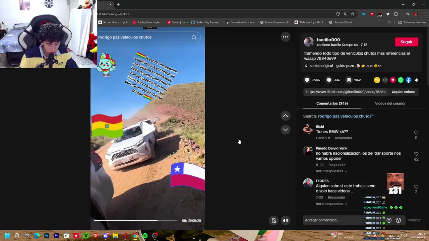Open TradingView extension icon
Image resolution: width=429 pixels, height=241 pixels.
click(x=364, y=14)
